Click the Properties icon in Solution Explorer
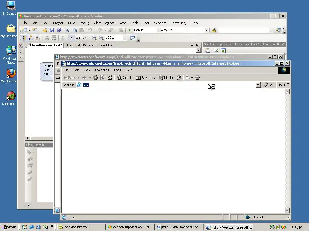 coord(208,51)
